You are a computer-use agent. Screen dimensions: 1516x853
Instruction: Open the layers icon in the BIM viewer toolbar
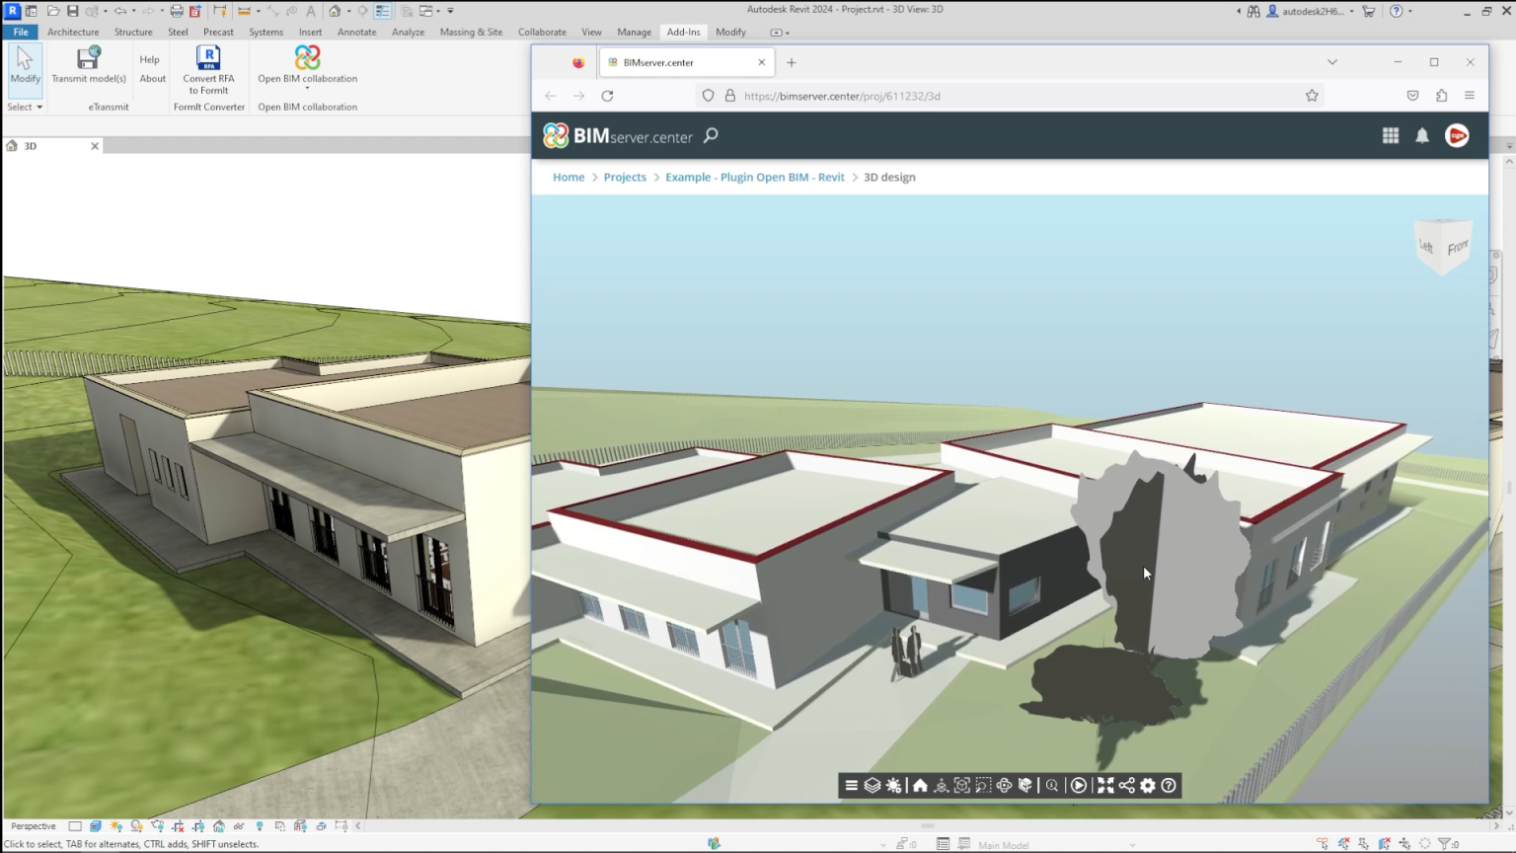872,785
